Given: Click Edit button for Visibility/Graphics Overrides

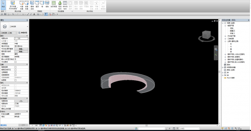Looking at the screenshot, I should tap(21, 49).
